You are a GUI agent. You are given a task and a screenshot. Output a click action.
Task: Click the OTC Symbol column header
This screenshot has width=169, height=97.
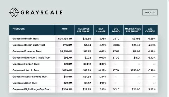116,30
